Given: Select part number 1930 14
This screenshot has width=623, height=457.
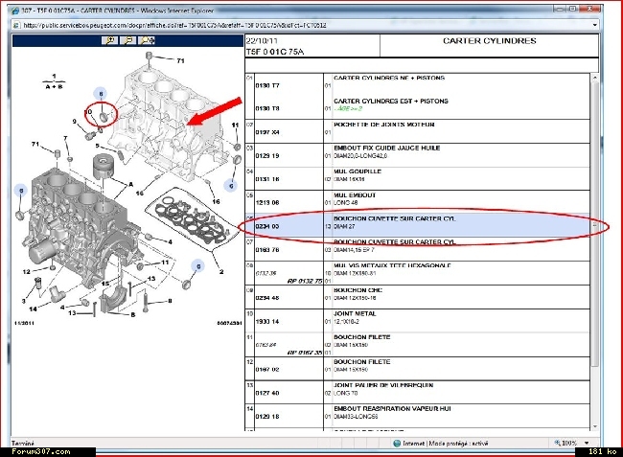Looking at the screenshot, I should 267,321.
